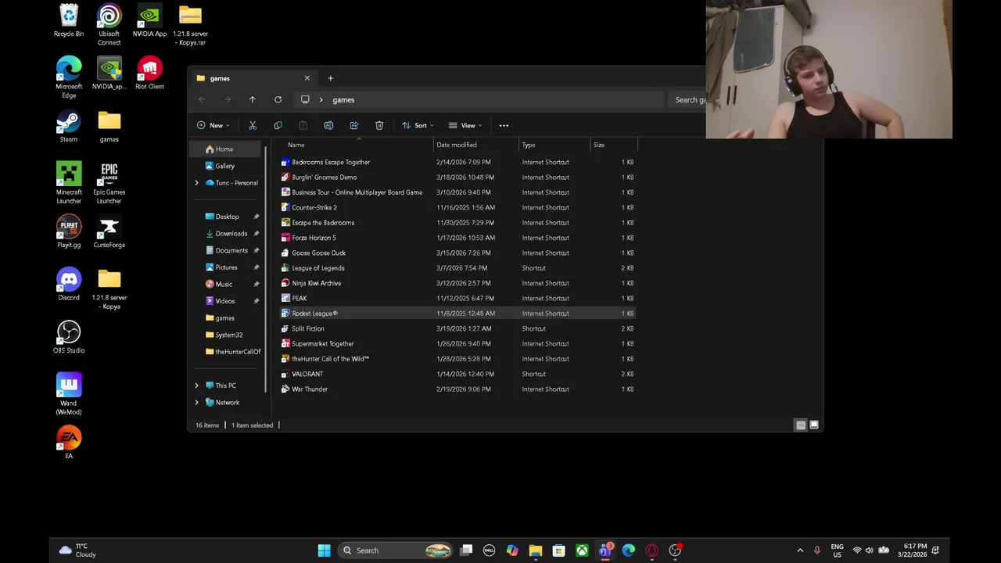Screen dimensions: 1001x563
Task: Add a new Explorer tab
Action: click(x=330, y=78)
